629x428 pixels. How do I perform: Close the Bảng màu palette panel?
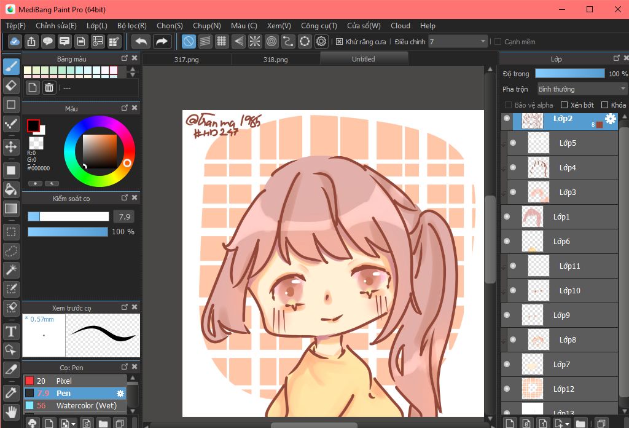point(135,58)
